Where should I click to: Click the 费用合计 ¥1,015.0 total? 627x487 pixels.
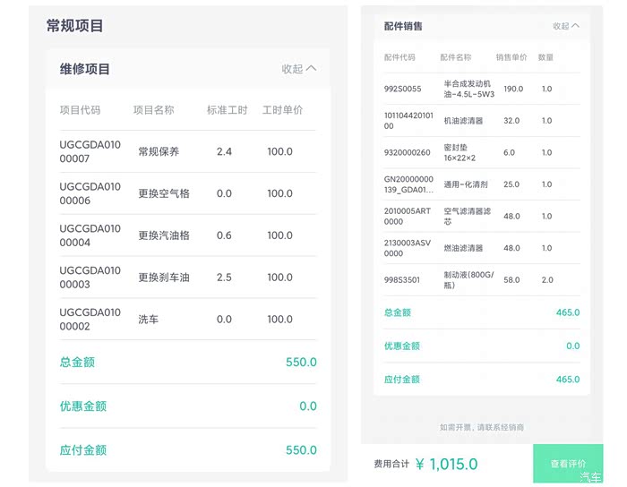click(425, 464)
